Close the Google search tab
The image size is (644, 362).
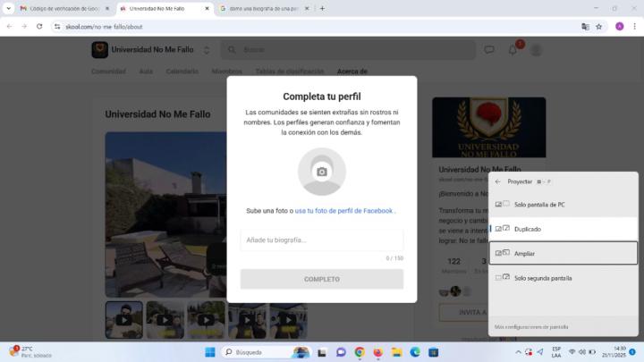tap(307, 8)
